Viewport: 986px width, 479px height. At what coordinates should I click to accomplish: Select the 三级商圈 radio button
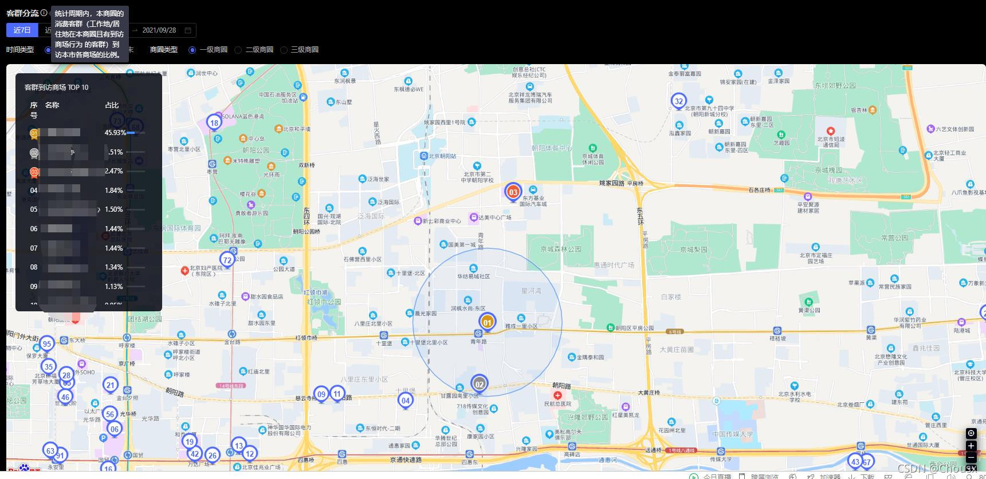(x=284, y=50)
